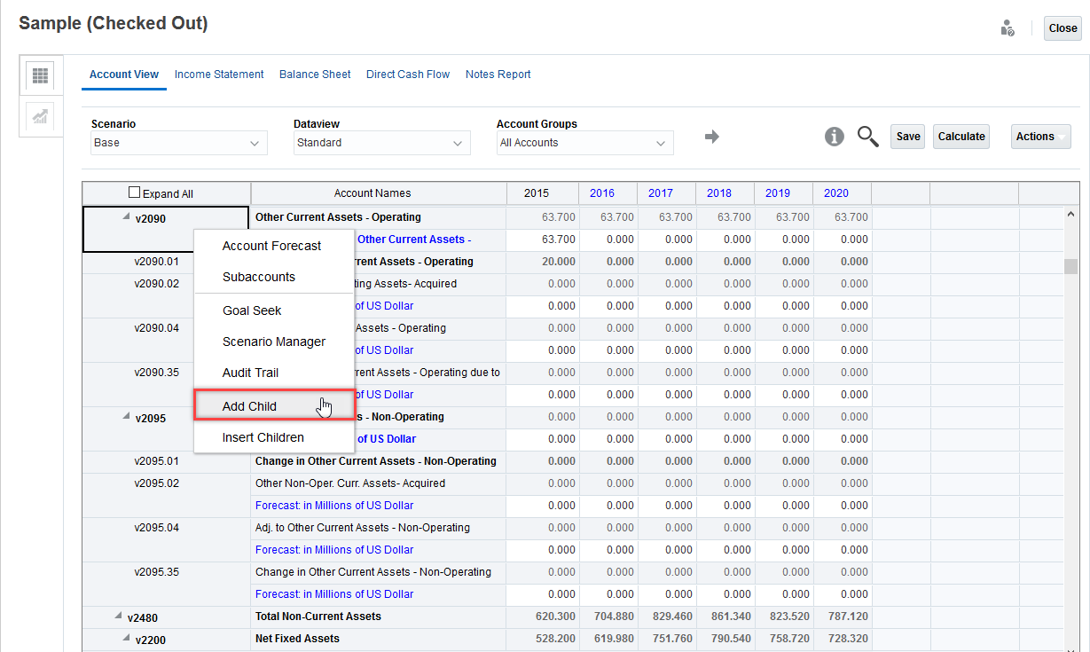Viewport: 1090px width, 652px height.
Task: Click the user help icon near Close
Action: click(x=1007, y=28)
